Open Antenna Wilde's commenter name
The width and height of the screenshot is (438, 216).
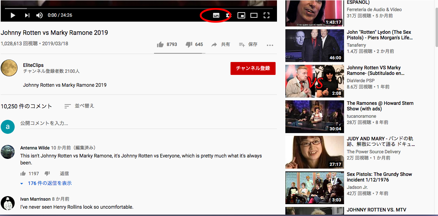coord(35,148)
